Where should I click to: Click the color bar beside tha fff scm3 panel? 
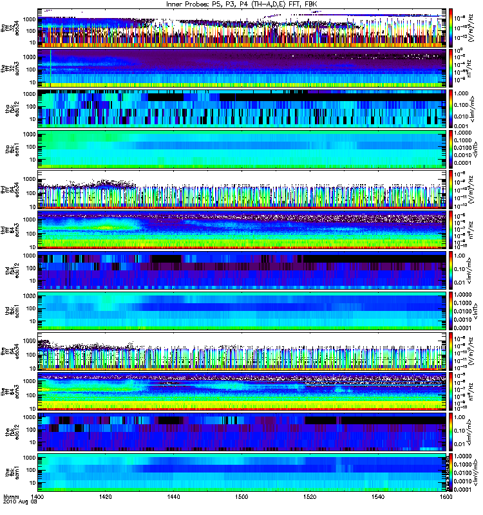(x=451, y=68)
